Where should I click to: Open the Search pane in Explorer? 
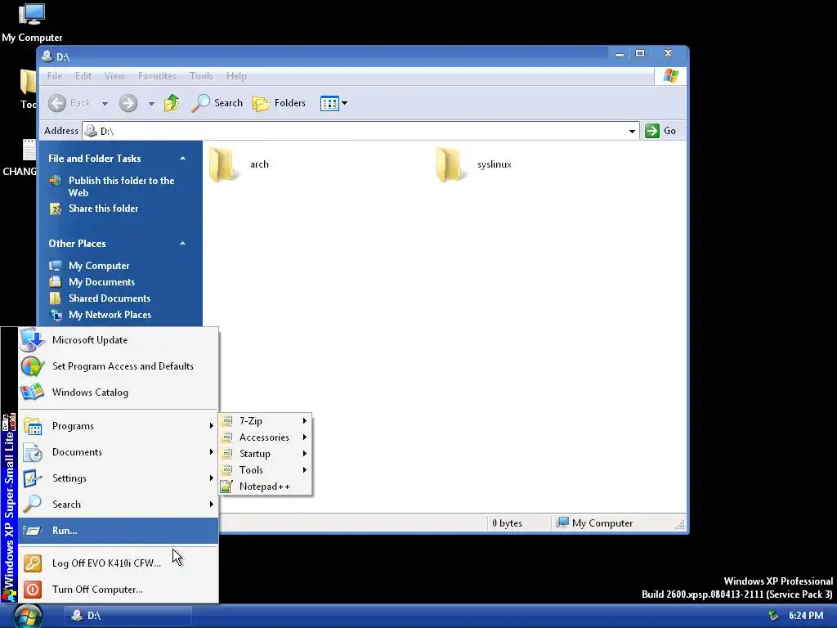tap(217, 103)
